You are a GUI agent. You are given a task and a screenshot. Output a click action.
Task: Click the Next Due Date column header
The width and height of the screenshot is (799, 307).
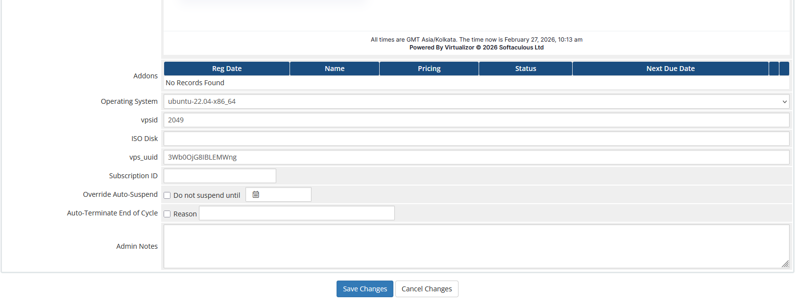tap(670, 69)
